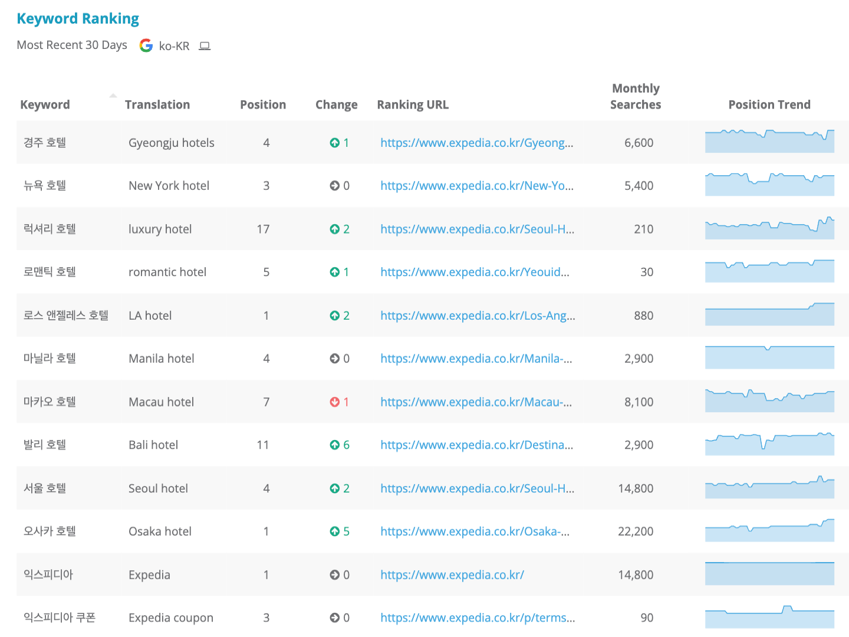
Task: Open the Destinations URL for Bali hotel
Action: coord(477,445)
